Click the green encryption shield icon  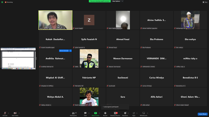point(2,2)
